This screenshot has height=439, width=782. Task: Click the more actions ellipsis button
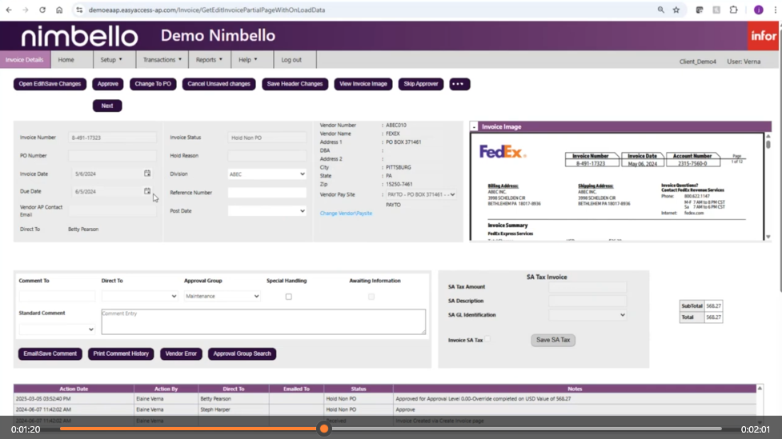click(459, 84)
